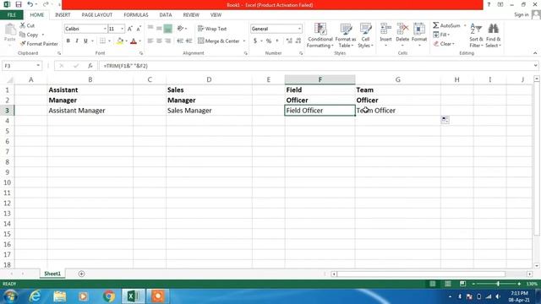Open the FILE tab
The image size is (541, 304).
pyautogui.click(x=11, y=15)
